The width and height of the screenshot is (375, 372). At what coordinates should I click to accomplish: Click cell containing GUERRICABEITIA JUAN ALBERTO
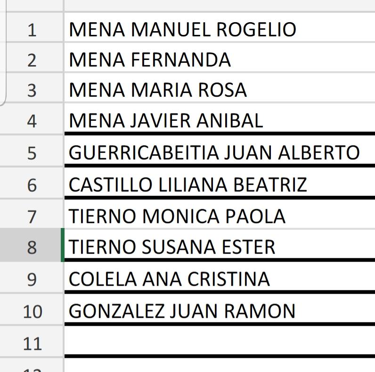pos(220,150)
